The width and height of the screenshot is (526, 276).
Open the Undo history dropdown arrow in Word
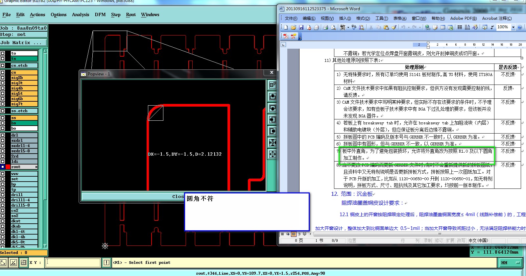[x=409, y=27]
